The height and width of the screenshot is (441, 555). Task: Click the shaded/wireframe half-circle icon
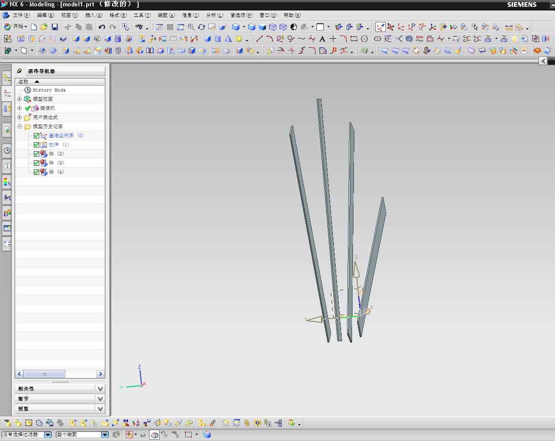(x=294, y=27)
